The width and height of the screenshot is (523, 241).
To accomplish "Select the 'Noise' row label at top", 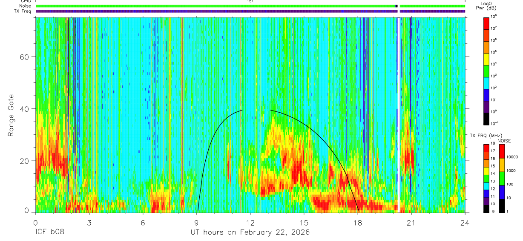I will (x=25, y=6).
